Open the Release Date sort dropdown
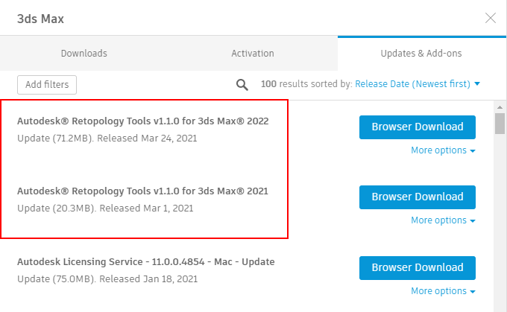507x312 pixels. point(418,84)
